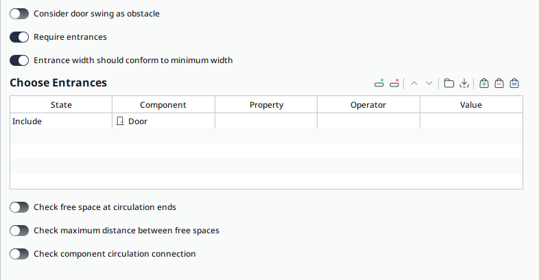Image resolution: width=539 pixels, height=280 pixels.
Task: Turn on Check maximum distance between free spaces
Action: coord(19,231)
